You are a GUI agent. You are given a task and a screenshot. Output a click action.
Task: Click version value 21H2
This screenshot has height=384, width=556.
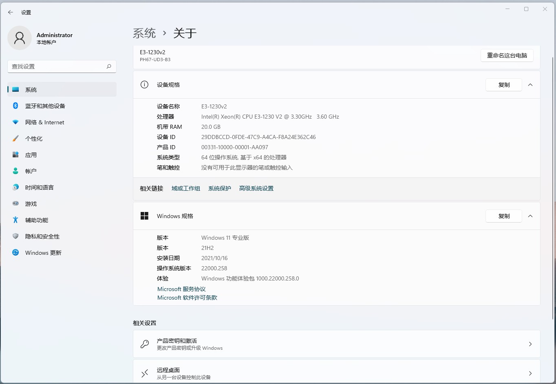click(x=207, y=248)
